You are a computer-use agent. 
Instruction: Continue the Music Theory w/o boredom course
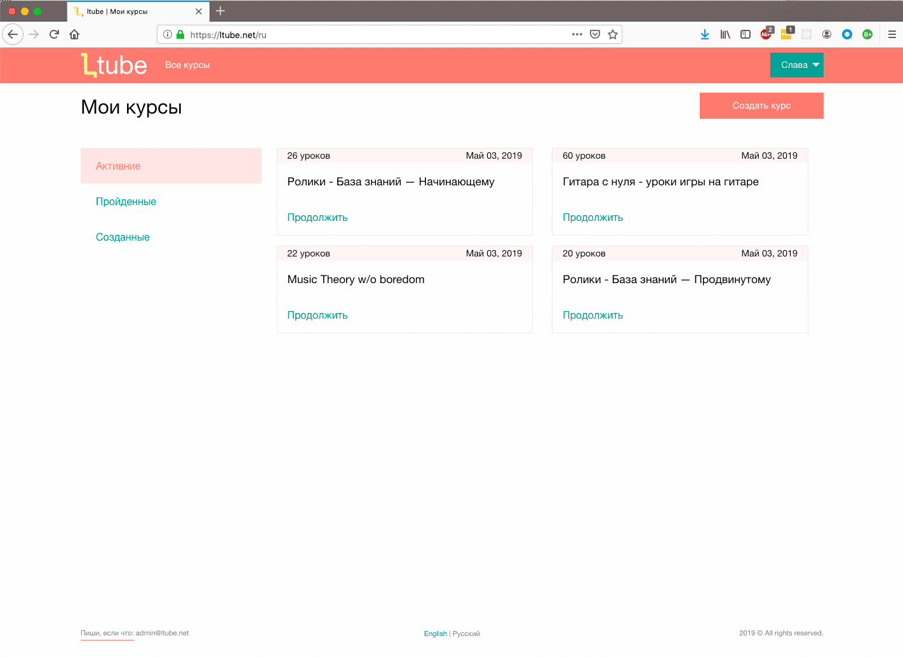pos(318,315)
